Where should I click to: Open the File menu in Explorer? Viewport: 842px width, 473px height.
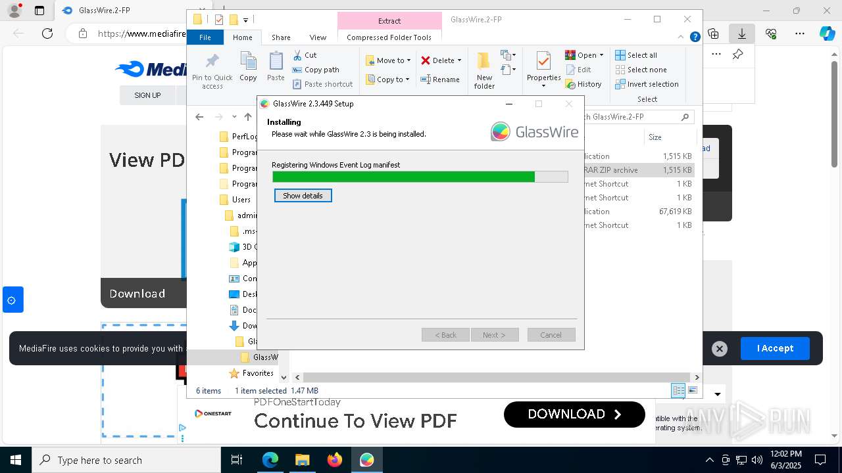[x=205, y=37]
